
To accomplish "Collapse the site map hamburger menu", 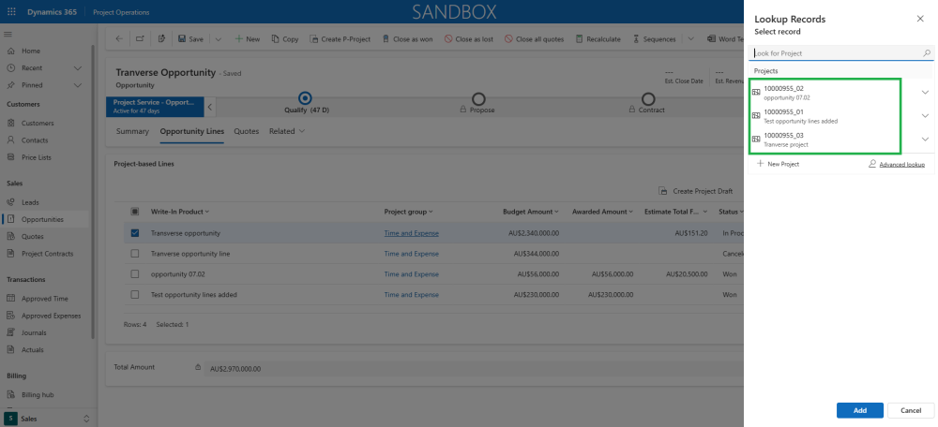I will tap(8, 34).
